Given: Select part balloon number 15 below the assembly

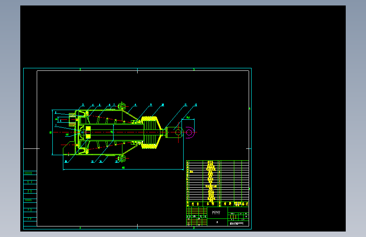Looking at the screenshot, I should pyautogui.click(x=92, y=162).
